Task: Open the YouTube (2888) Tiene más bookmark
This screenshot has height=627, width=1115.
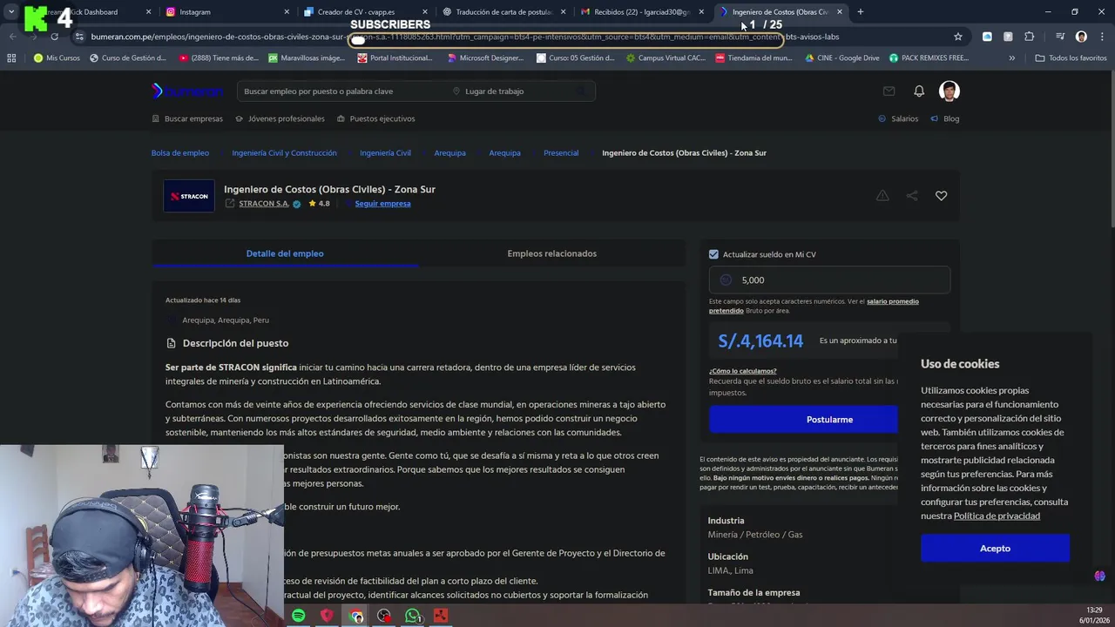Action: tap(219, 58)
